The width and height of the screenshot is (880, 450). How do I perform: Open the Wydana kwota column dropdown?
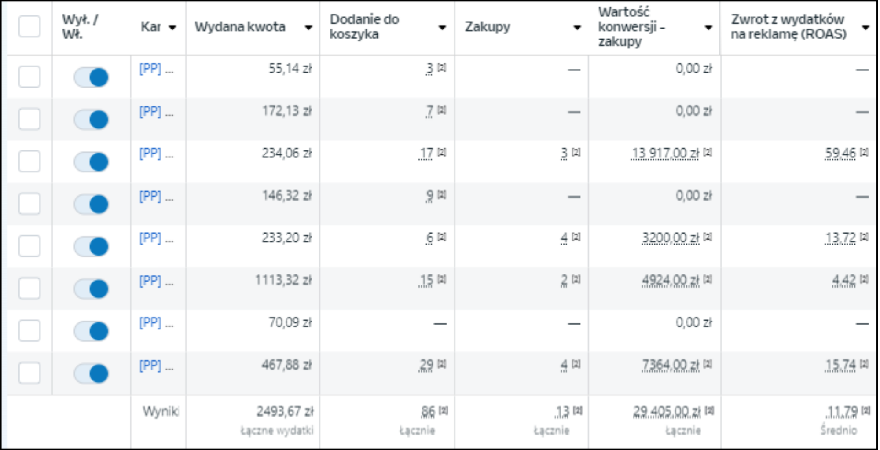[308, 27]
